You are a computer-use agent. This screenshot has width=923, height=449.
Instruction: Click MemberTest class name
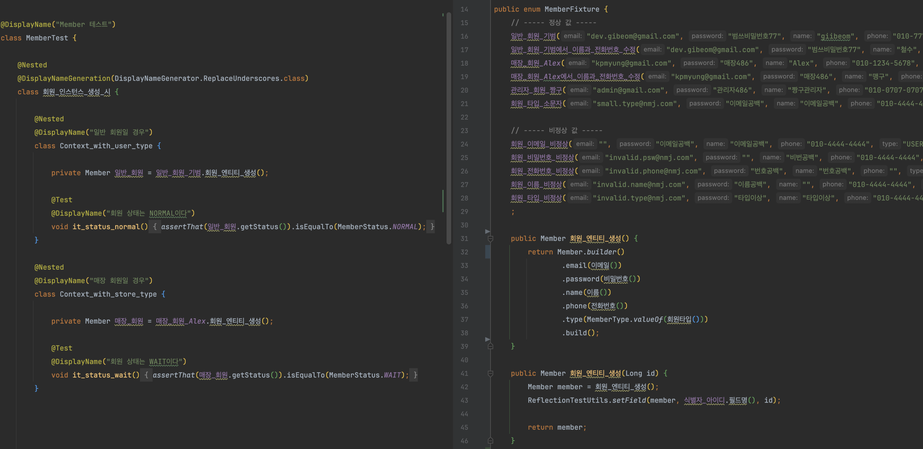coord(47,38)
